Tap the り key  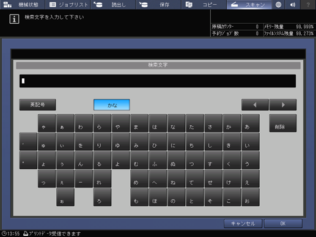point(102,142)
